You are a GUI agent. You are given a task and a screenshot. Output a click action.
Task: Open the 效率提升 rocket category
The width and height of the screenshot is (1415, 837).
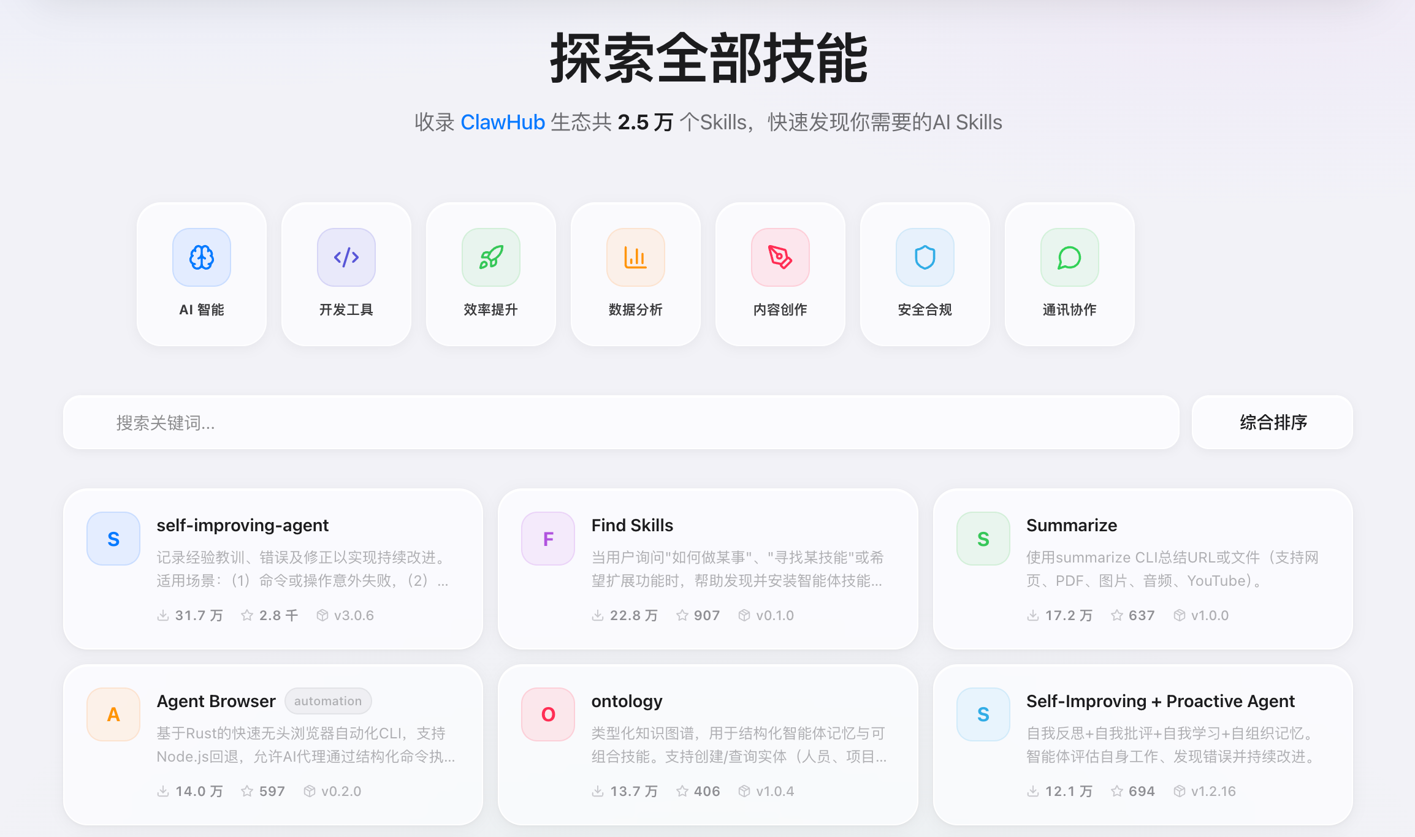[x=491, y=257]
